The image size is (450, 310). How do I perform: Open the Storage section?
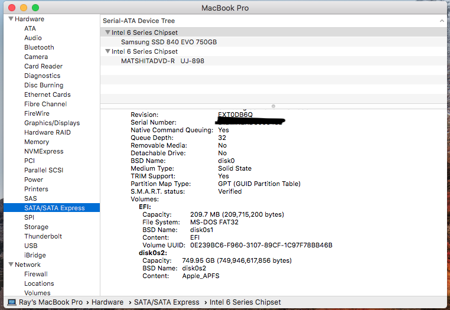pyautogui.click(x=36, y=227)
